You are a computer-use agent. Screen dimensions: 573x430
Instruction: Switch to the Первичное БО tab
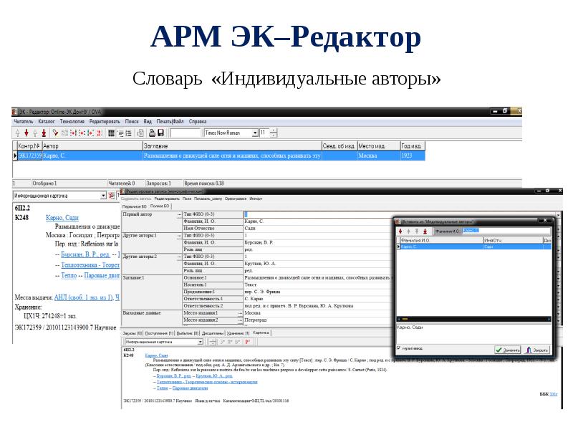pos(135,206)
